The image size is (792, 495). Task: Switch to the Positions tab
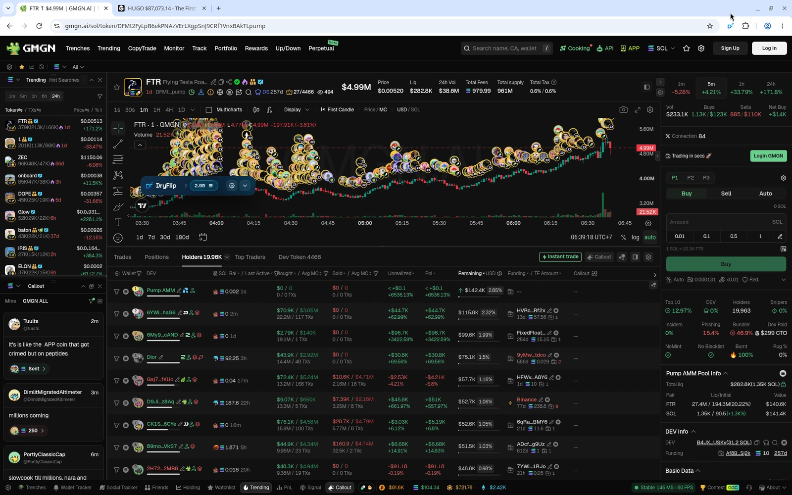(x=156, y=257)
